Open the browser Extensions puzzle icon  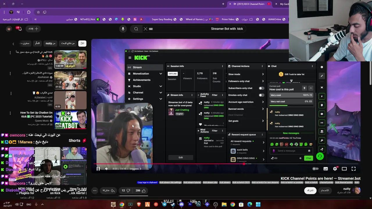click(x=28, y=12)
